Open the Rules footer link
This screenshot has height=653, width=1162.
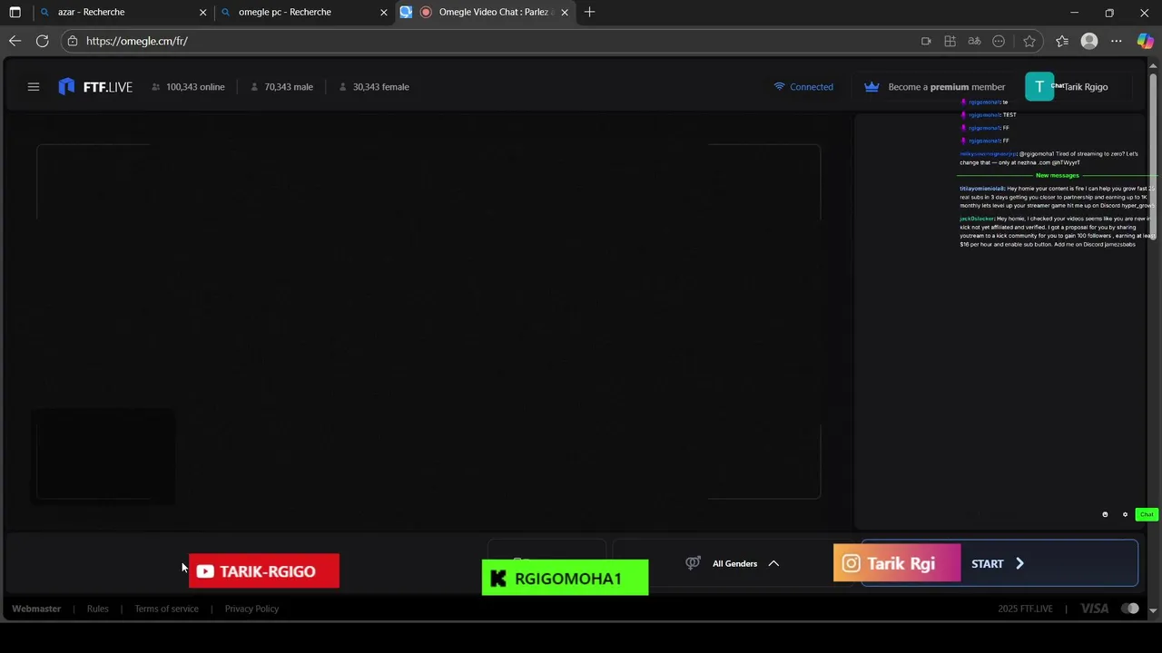97,609
